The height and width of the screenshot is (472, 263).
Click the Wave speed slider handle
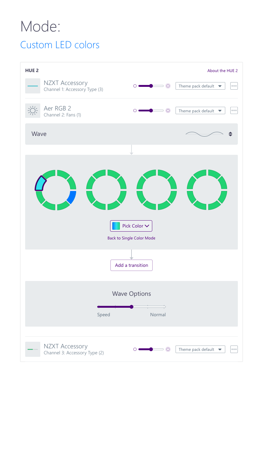click(131, 307)
